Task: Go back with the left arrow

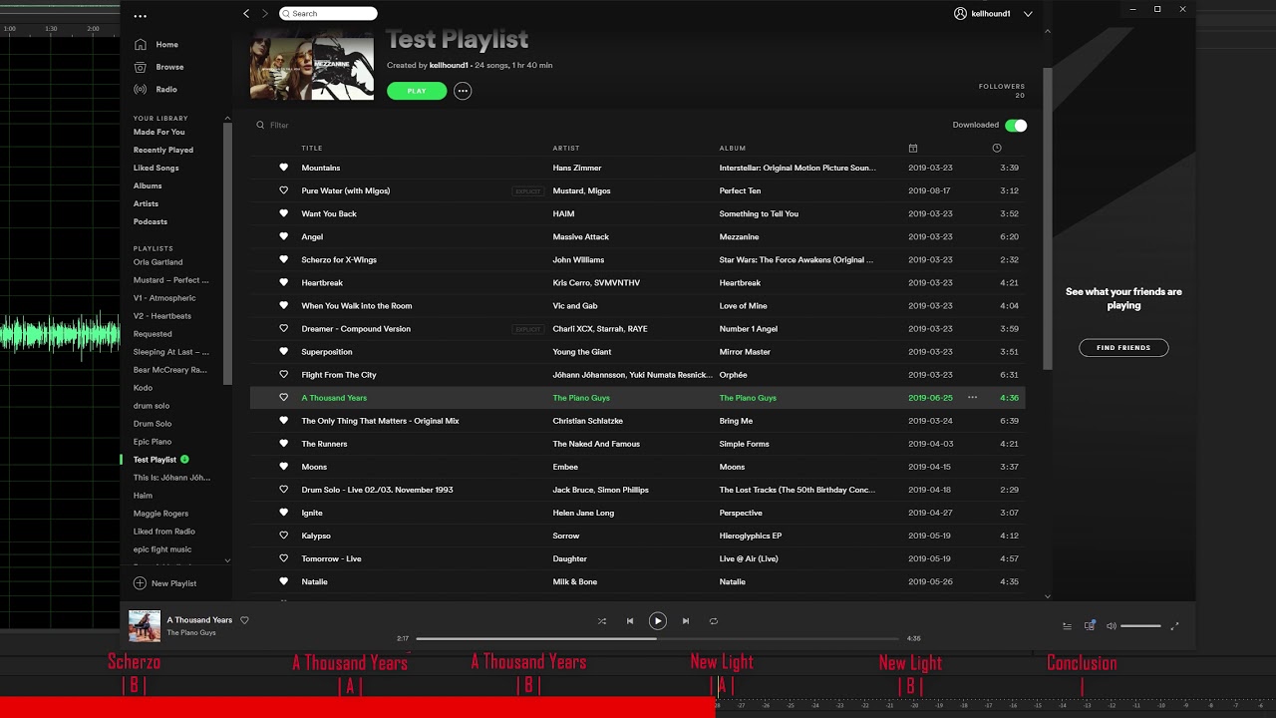Action: [x=246, y=14]
